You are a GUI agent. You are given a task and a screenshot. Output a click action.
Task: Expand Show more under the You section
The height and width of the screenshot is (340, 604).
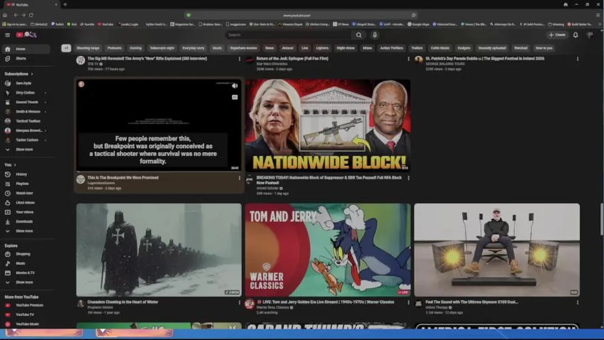tap(26, 231)
